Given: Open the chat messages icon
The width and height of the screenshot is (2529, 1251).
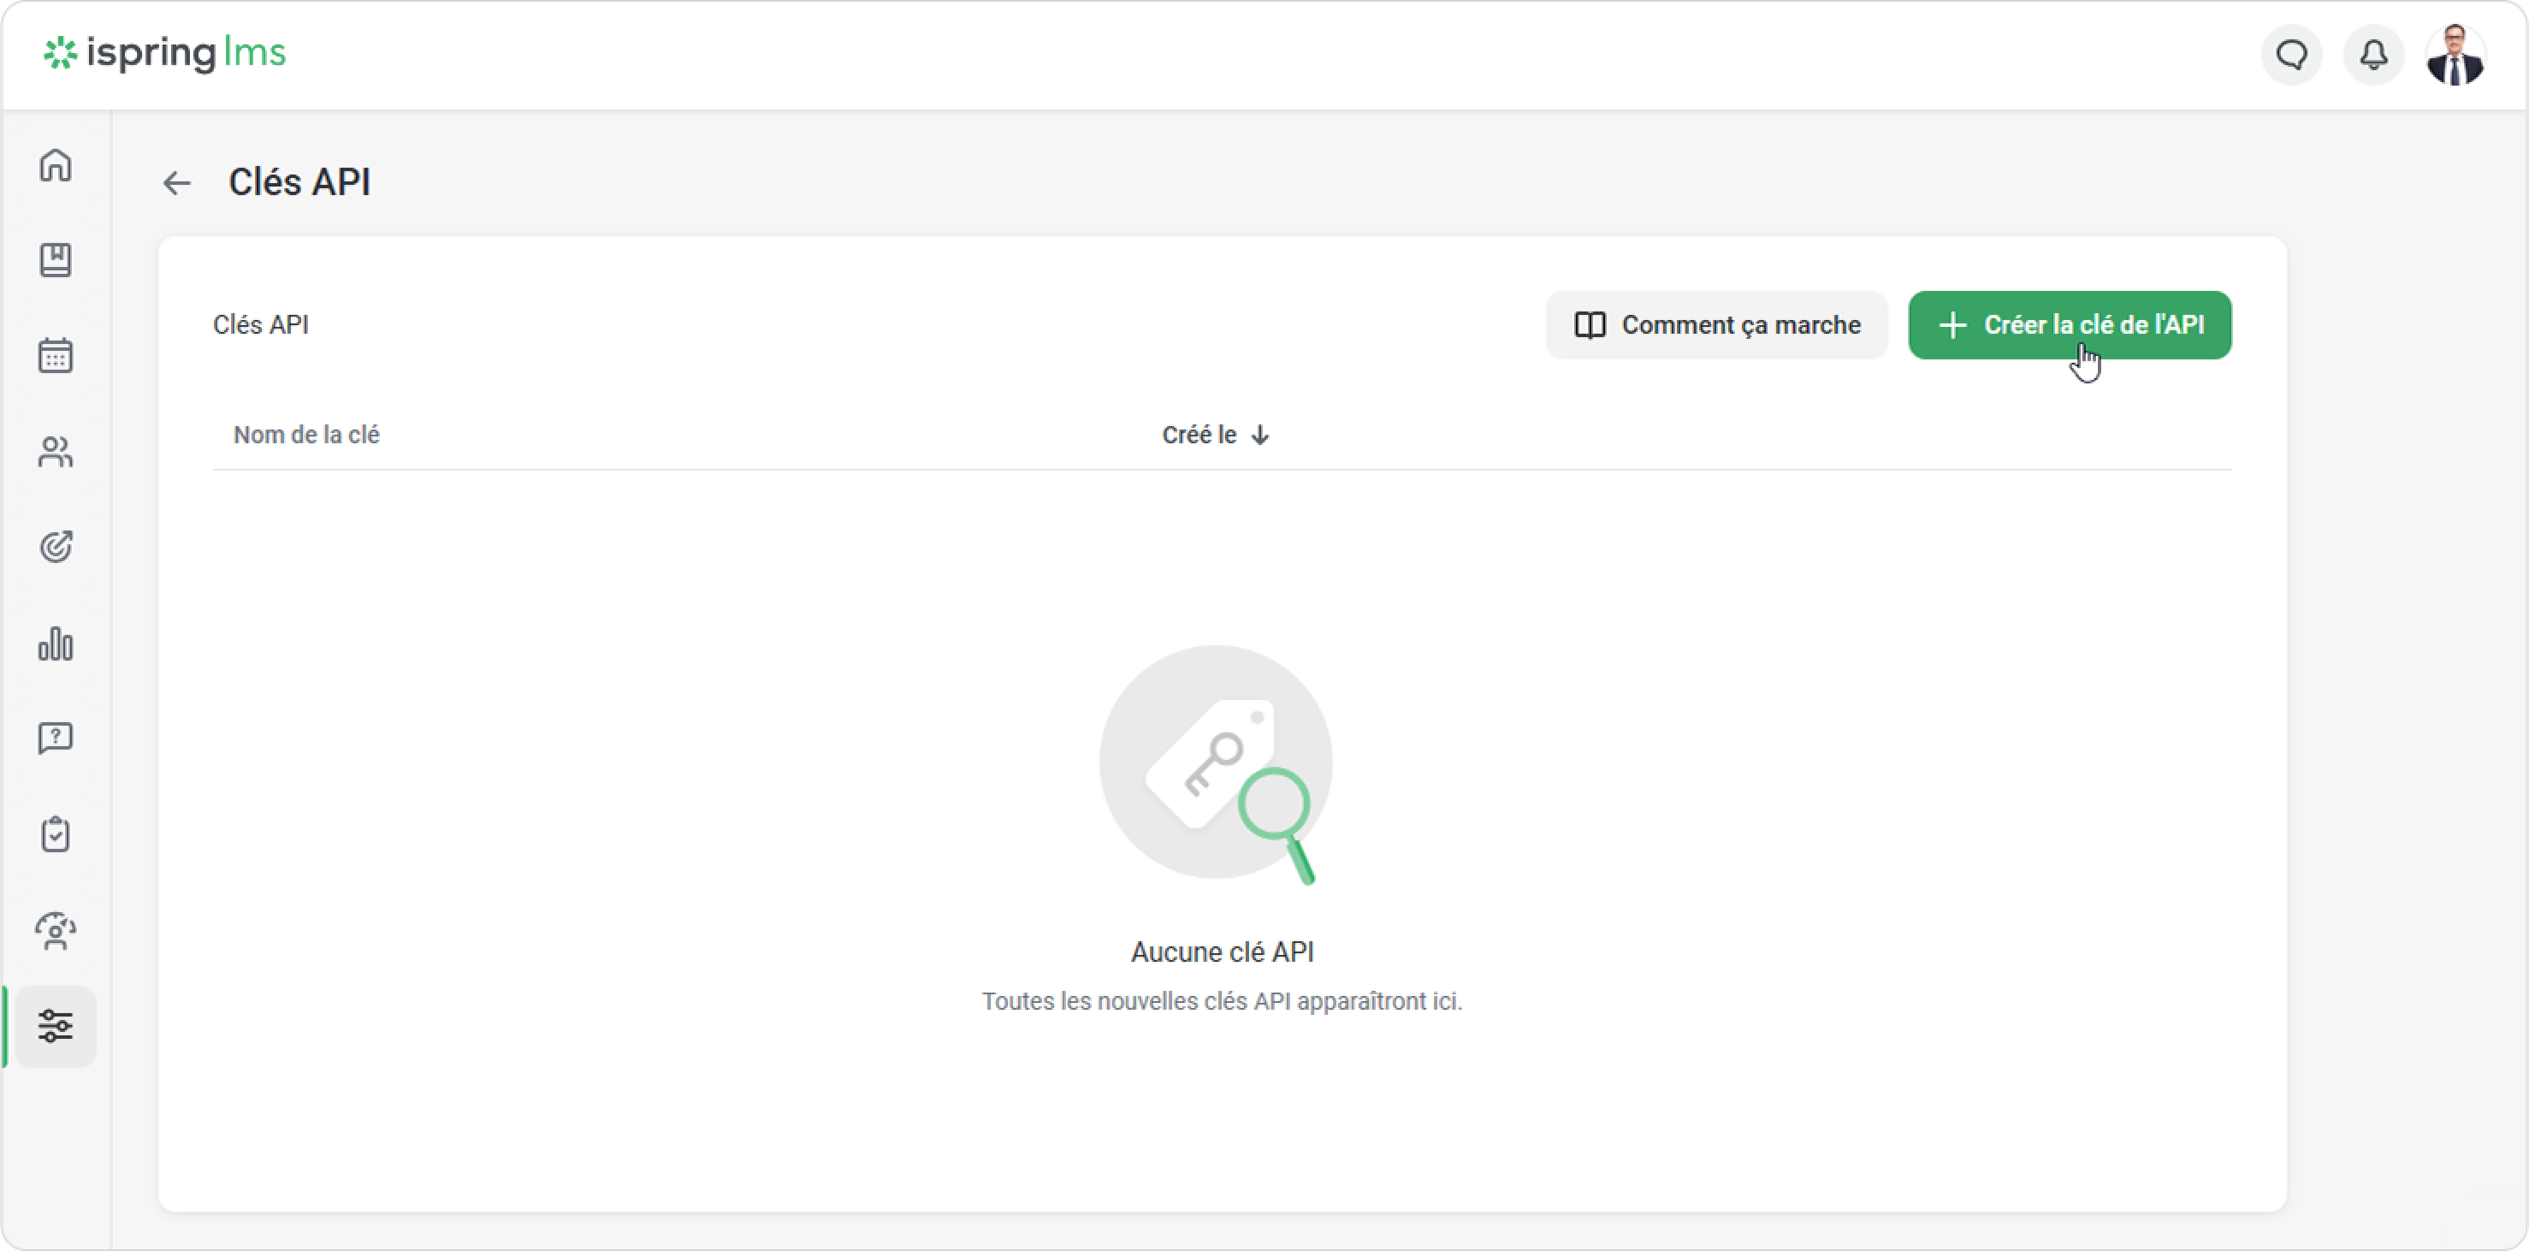Looking at the screenshot, I should [x=2291, y=55].
